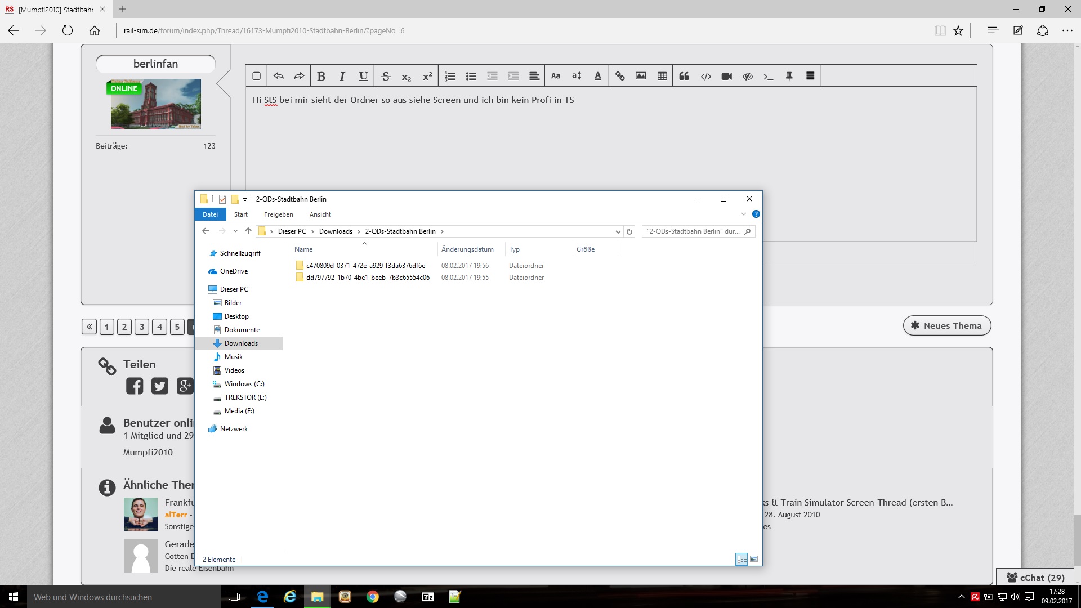This screenshot has width=1081, height=608.
Task: Open the Mumpfi2010 user link
Action: point(148,452)
